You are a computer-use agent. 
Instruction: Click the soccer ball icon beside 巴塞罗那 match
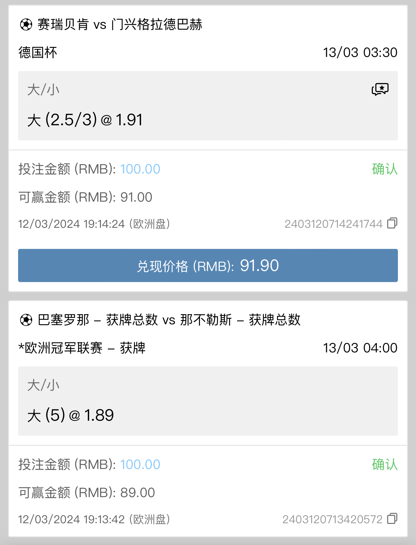[x=26, y=320]
